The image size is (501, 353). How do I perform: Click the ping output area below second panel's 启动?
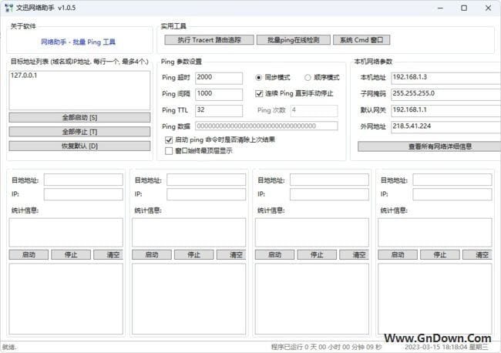pyautogui.click(x=189, y=299)
